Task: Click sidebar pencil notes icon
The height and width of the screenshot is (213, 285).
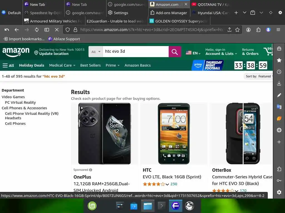Action: (279, 95)
